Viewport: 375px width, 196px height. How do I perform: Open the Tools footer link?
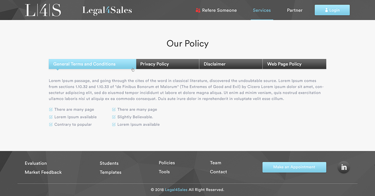click(x=164, y=172)
